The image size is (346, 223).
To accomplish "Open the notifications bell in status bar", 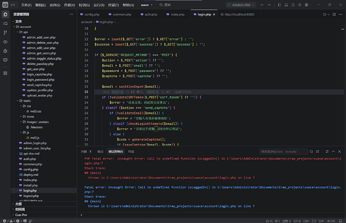I will (340, 221).
